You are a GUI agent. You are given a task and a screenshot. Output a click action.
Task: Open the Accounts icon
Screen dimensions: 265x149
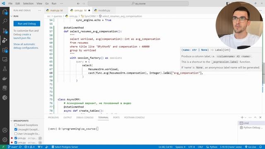pyautogui.click(x=5, y=130)
